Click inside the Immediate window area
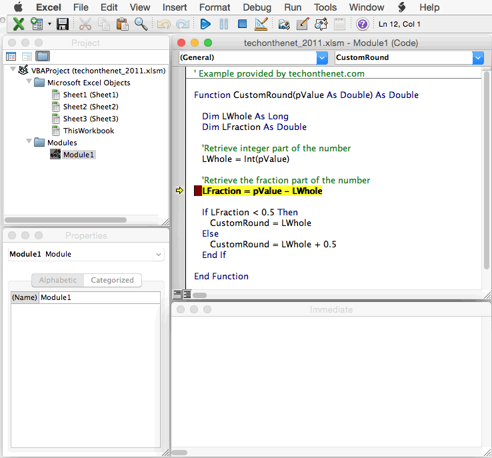Screen dimensions: 492x458 pos(326,383)
